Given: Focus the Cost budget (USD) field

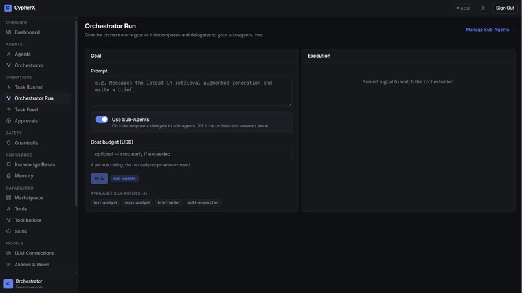Looking at the screenshot, I should coord(191,154).
